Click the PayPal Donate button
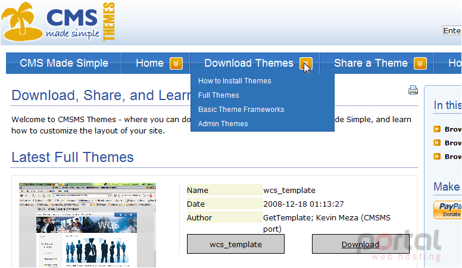The height and width of the screenshot is (268, 462). click(x=447, y=210)
